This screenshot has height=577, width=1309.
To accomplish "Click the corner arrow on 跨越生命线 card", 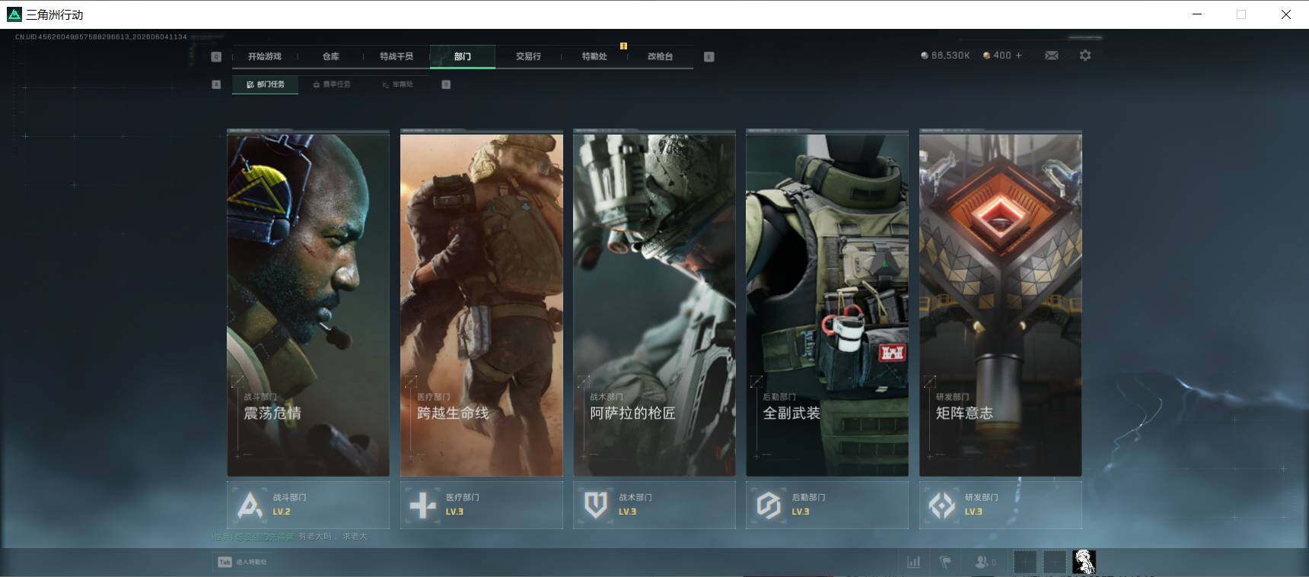I will click(x=411, y=381).
